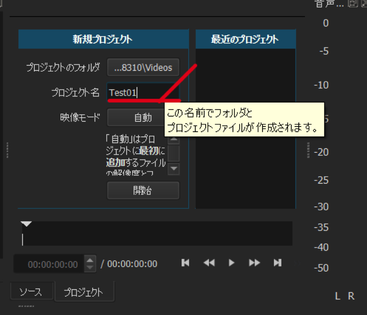Undock the audio meter panel icon
This screenshot has width=367, height=315.
[352, 3]
